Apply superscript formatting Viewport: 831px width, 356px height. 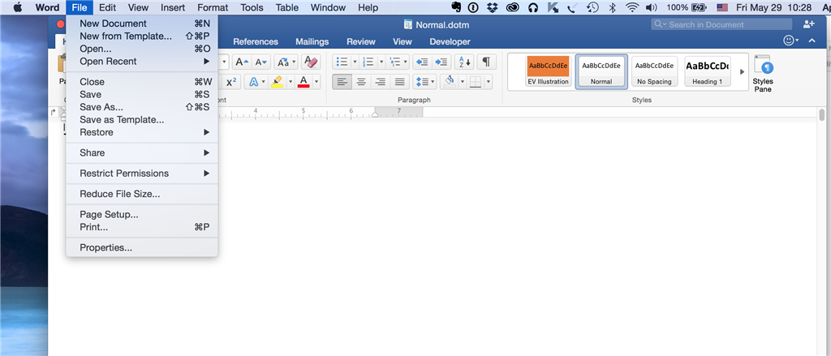tap(231, 82)
